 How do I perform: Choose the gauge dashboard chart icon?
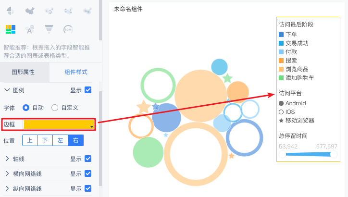point(68,29)
